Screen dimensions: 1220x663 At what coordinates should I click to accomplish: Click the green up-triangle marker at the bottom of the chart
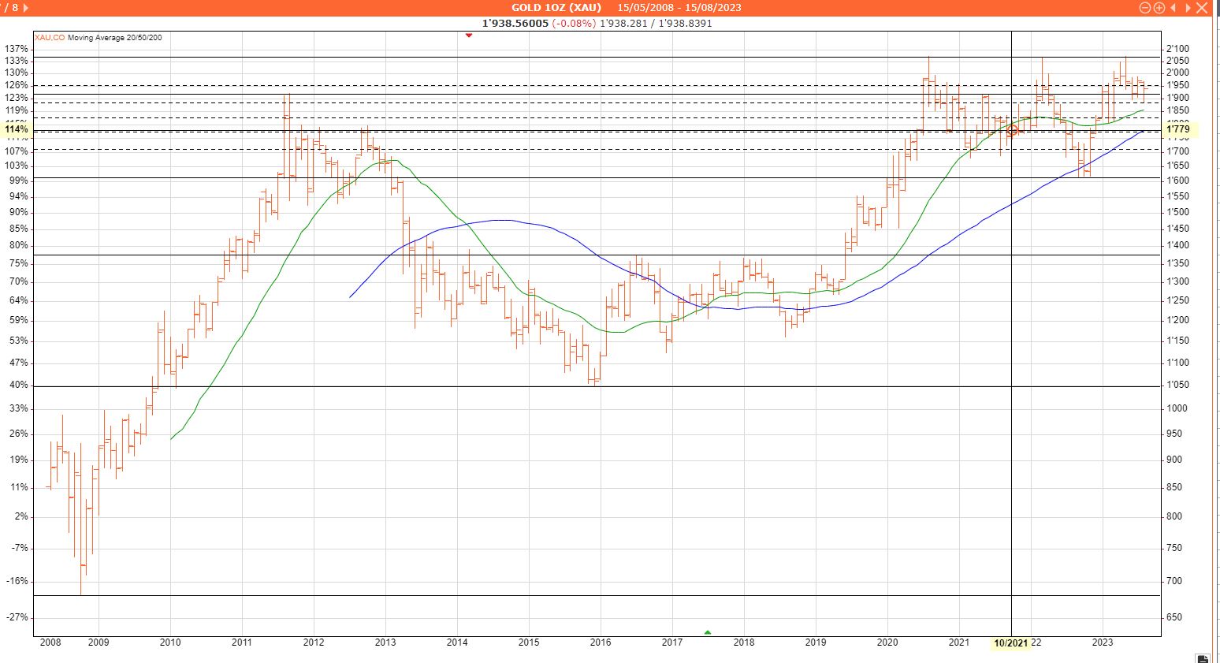pyautogui.click(x=707, y=632)
